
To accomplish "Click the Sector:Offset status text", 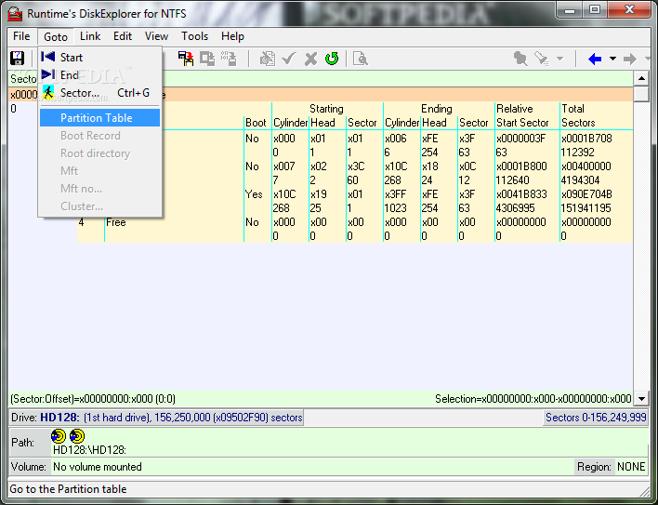I will [x=93, y=399].
